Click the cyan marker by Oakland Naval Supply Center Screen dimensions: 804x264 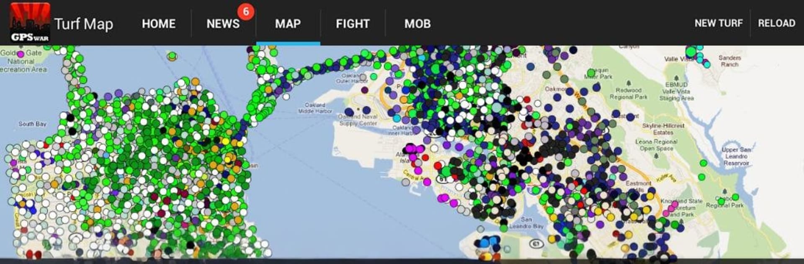tap(397, 118)
